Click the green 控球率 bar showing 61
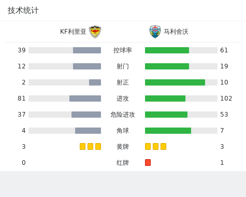 click(167, 50)
